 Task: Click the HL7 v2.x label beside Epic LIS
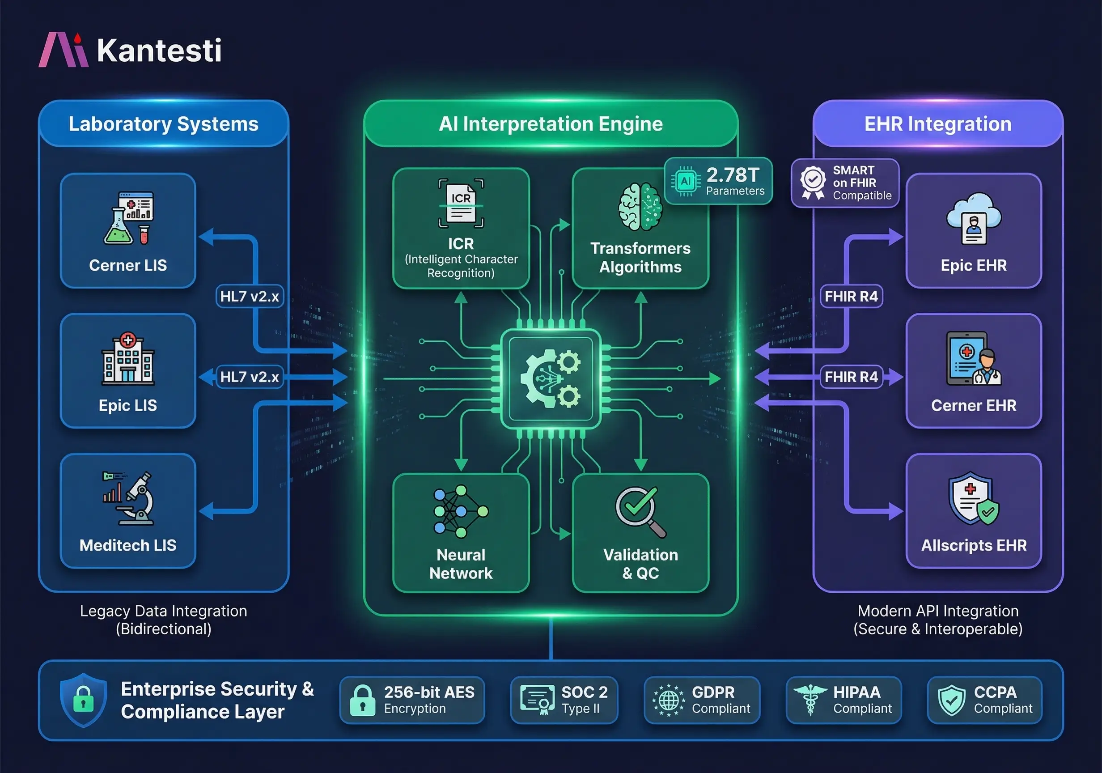coord(250,377)
